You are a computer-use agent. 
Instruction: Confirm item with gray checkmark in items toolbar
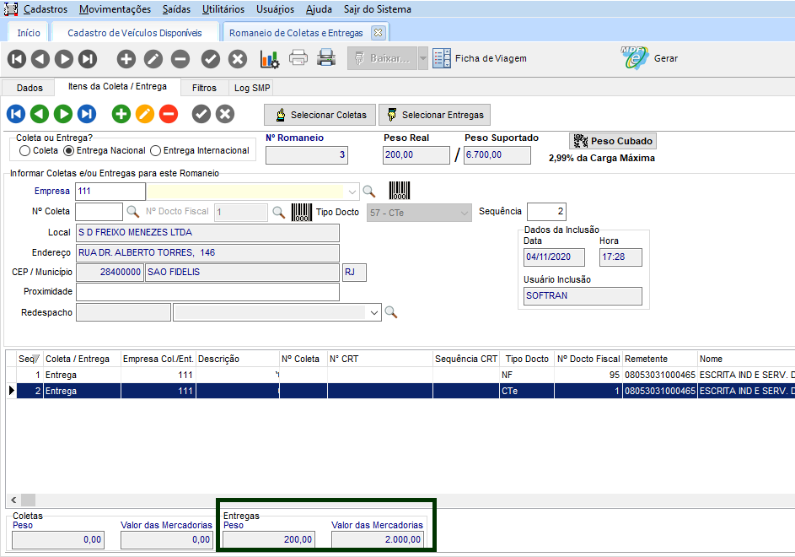tap(201, 114)
